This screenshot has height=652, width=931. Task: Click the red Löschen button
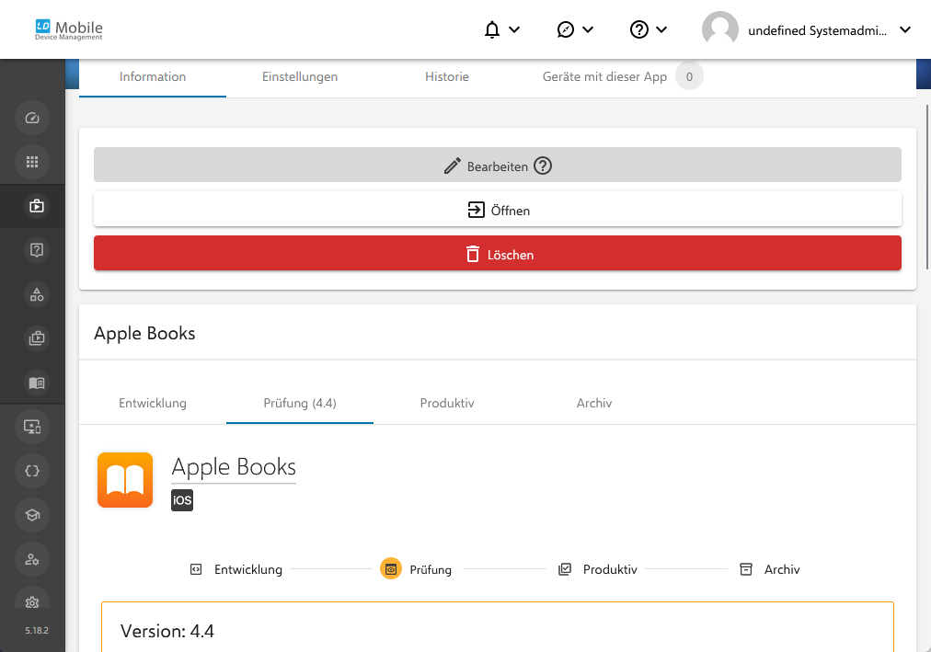click(498, 253)
